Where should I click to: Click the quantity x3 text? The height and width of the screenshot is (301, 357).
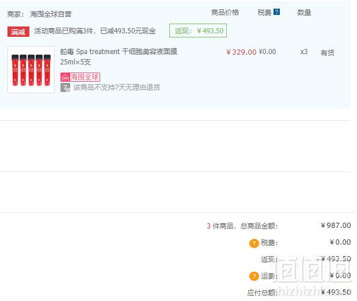pyautogui.click(x=303, y=52)
